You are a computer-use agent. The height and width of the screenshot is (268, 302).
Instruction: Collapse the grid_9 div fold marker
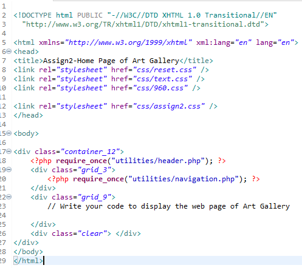(9, 197)
